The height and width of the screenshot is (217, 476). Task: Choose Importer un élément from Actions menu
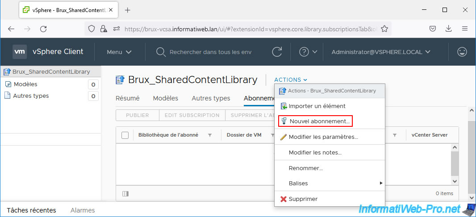(330, 106)
